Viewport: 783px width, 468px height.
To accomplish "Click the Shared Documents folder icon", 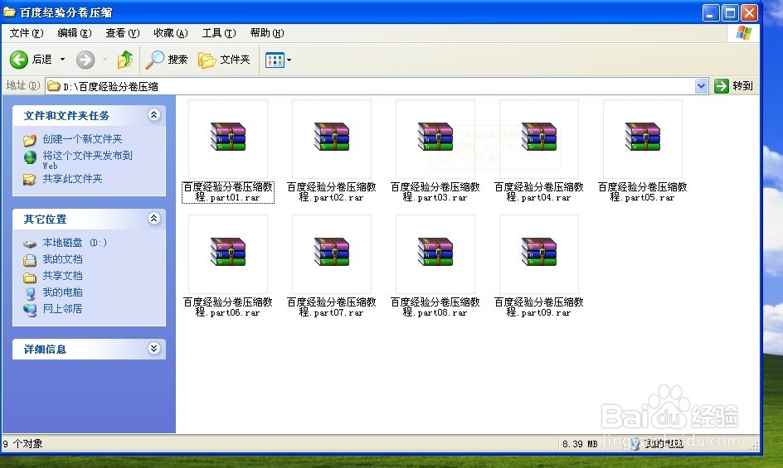I will click(30, 277).
